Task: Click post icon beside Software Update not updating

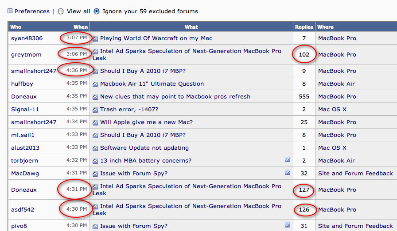Action: coord(95,148)
